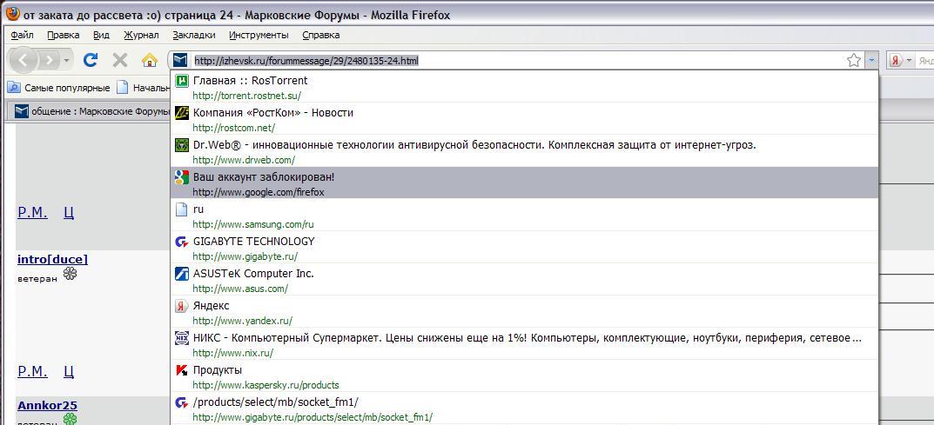Click the Самые популярные bookmark folder icon
Image resolution: width=934 pixels, height=425 pixels.
[14, 88]
